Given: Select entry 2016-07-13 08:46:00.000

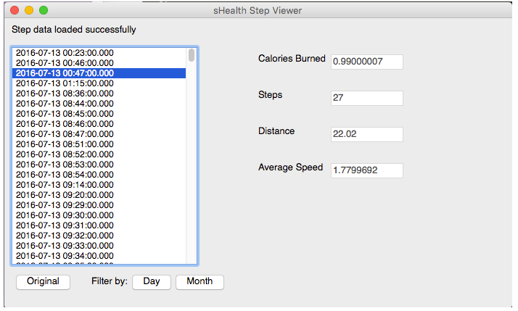Looking at the screenshot, I should (x=99, y=124).
